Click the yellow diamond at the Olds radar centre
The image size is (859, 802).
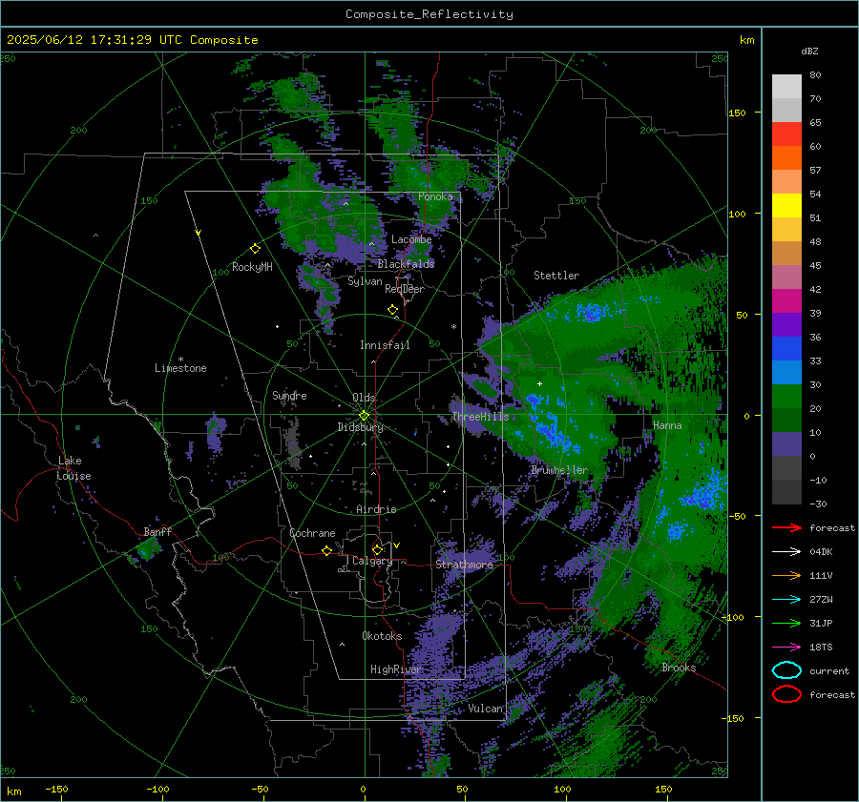pos(364,416)
